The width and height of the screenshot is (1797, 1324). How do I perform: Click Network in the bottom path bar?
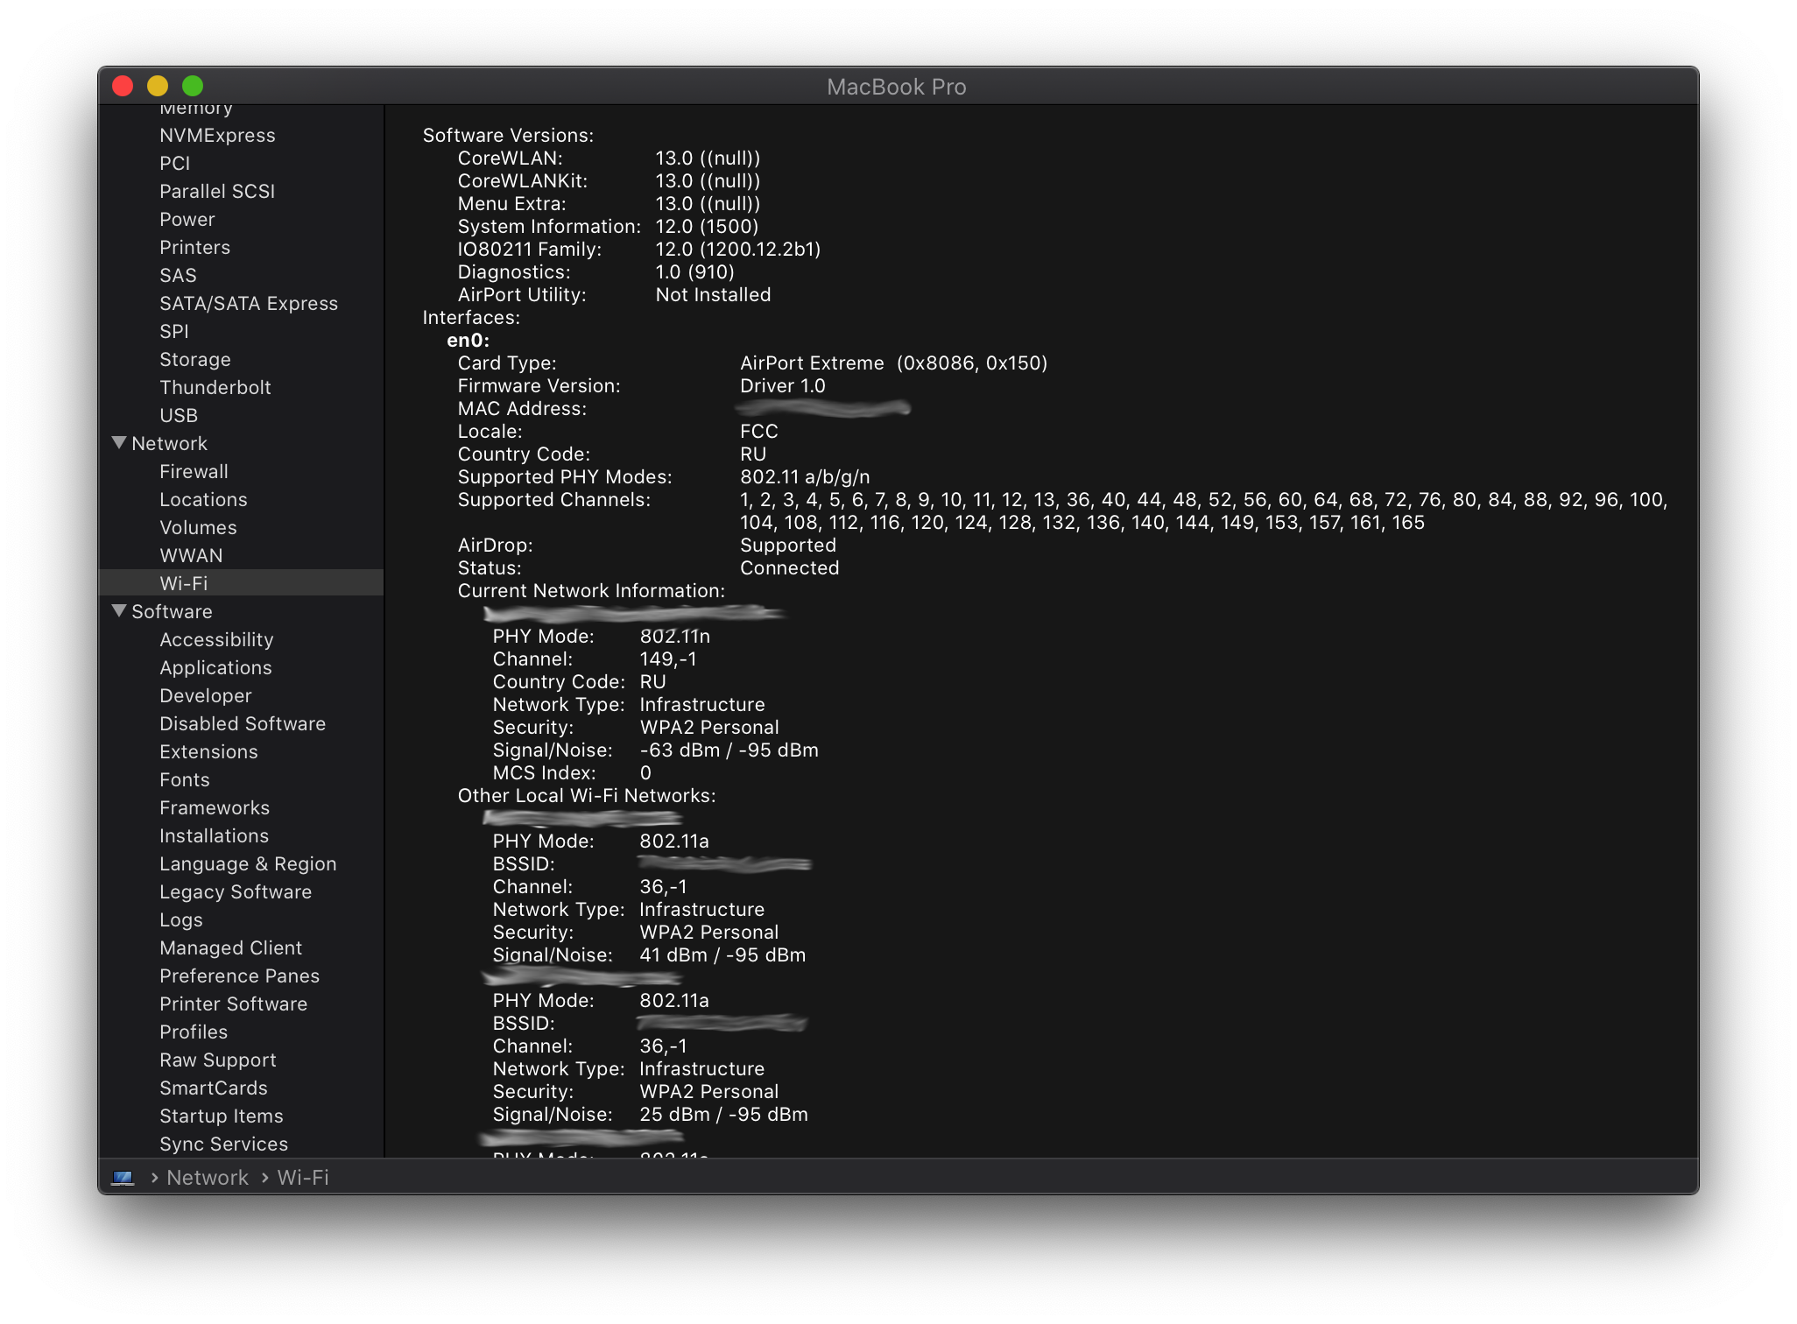(208, 1178)
